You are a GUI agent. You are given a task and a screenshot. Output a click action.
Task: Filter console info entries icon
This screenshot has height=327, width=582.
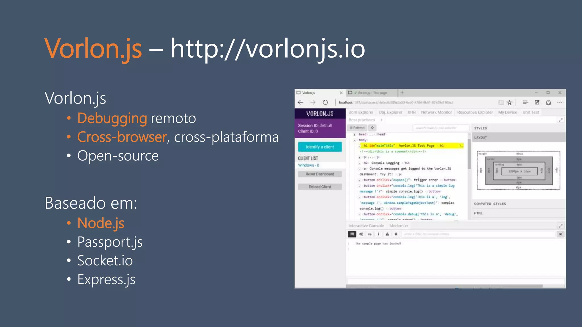(x=378, y=234)
